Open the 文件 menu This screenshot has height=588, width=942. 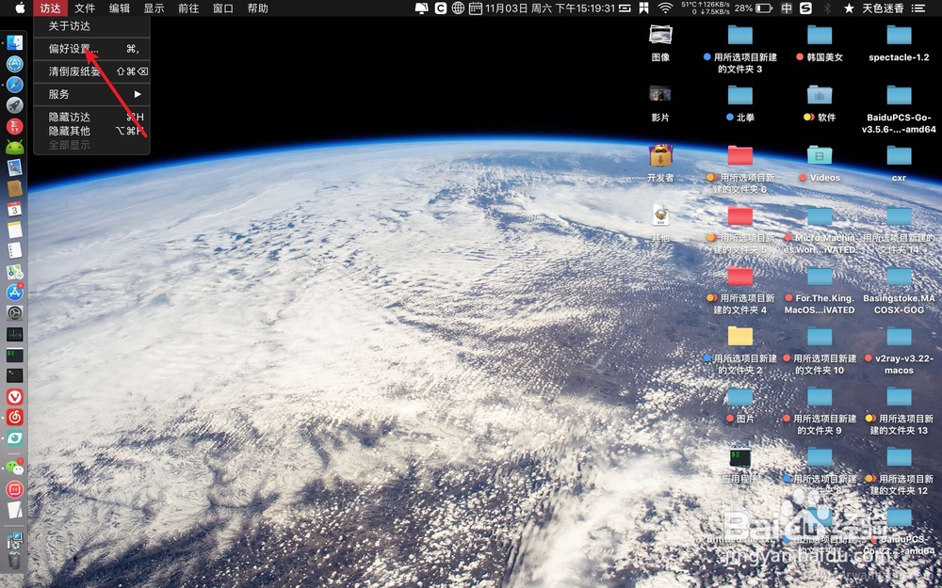85,8
